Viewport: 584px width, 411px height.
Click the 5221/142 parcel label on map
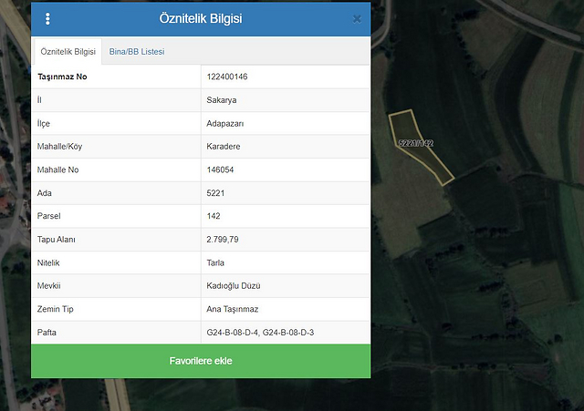coord(415,143)
